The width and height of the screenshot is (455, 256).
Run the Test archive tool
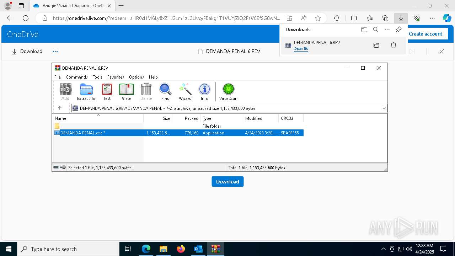[x=107, y=92]
